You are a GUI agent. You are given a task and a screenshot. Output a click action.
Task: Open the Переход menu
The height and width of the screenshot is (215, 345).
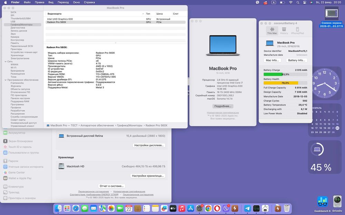63,2
